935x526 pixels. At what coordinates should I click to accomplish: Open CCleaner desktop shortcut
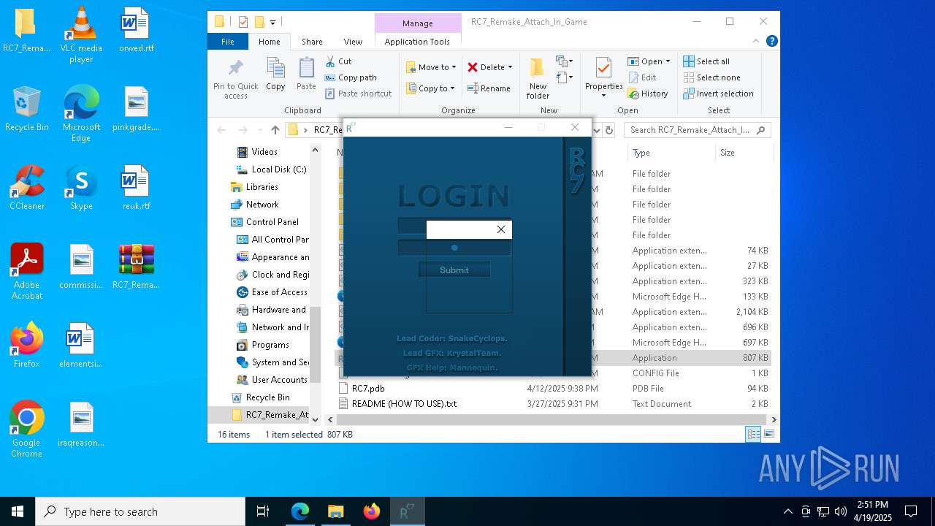[x=27, y=188]
